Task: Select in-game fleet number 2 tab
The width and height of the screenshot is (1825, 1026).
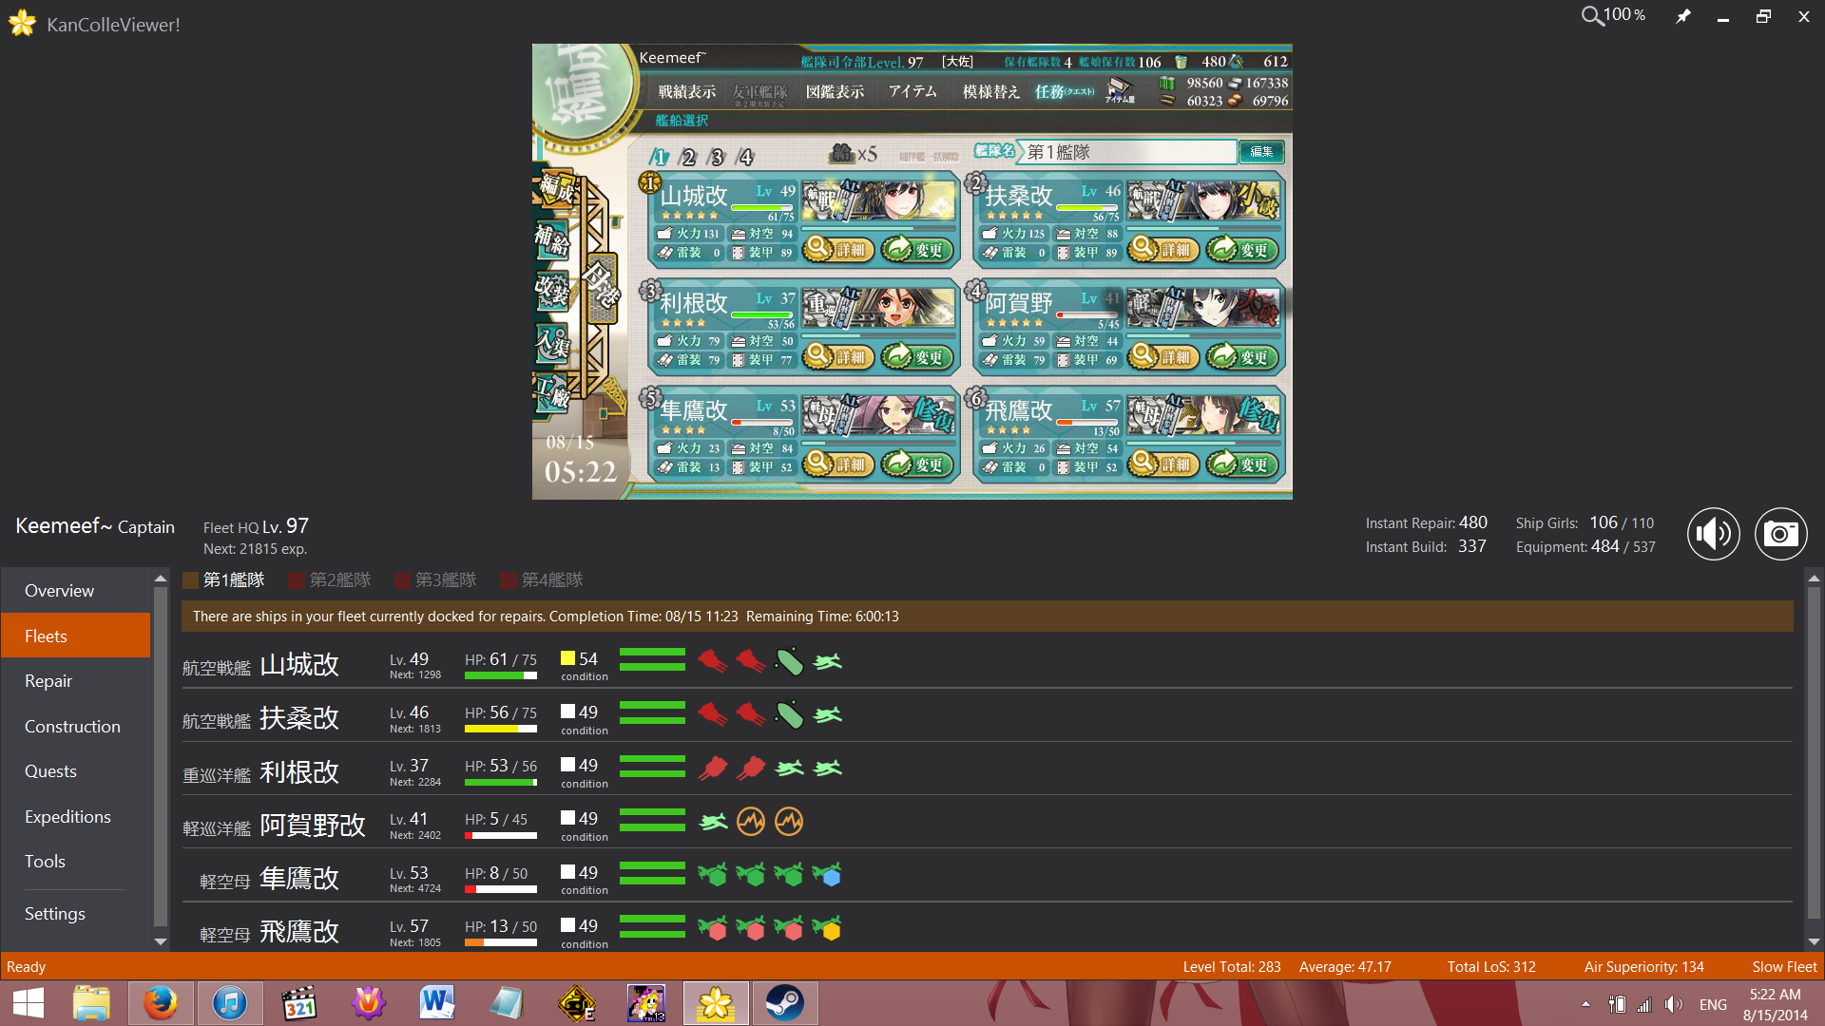Action: (x=688, y=158)
